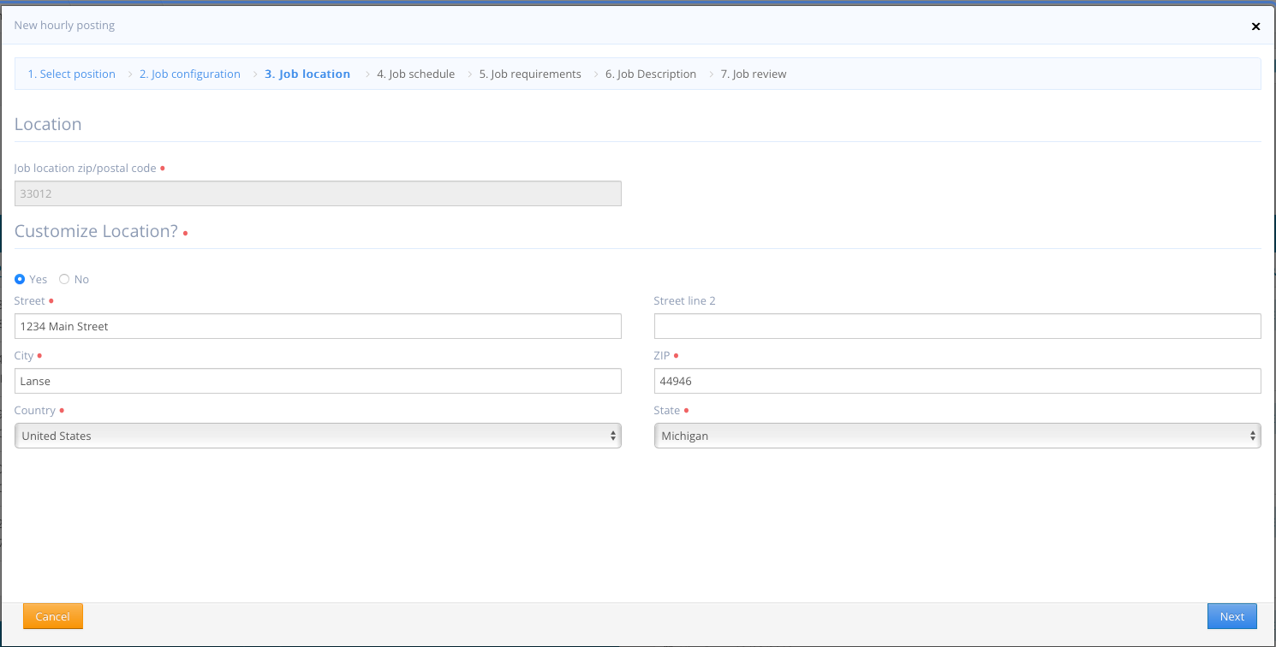Select No for Customize Location
This screenshot has height=647, width=1276.
pyautogui.click(x=64, y=279)
